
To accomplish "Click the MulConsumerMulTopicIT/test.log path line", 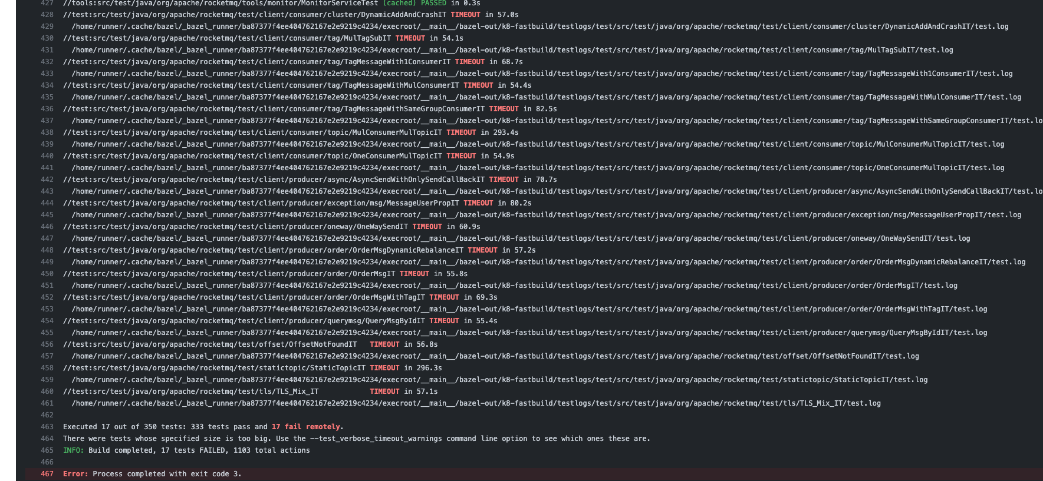I will (x=538, y=144).
